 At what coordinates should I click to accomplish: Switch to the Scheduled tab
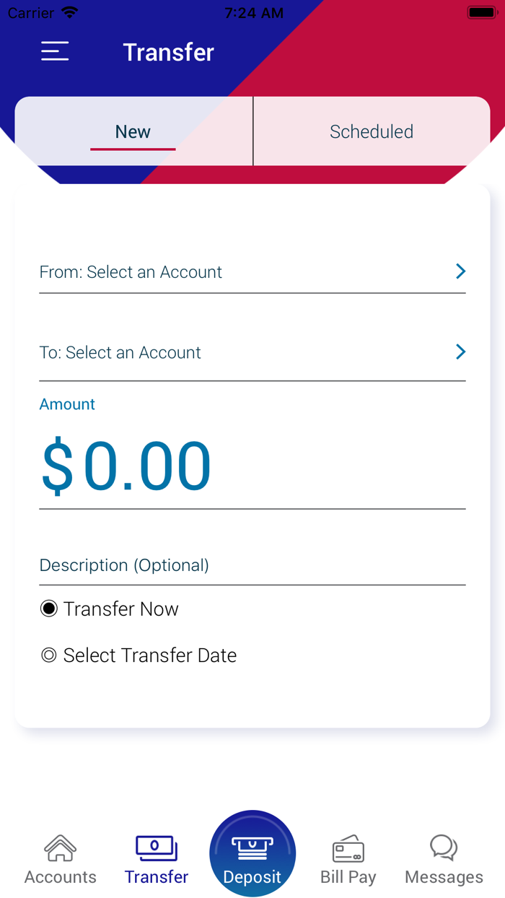(372, 132)
